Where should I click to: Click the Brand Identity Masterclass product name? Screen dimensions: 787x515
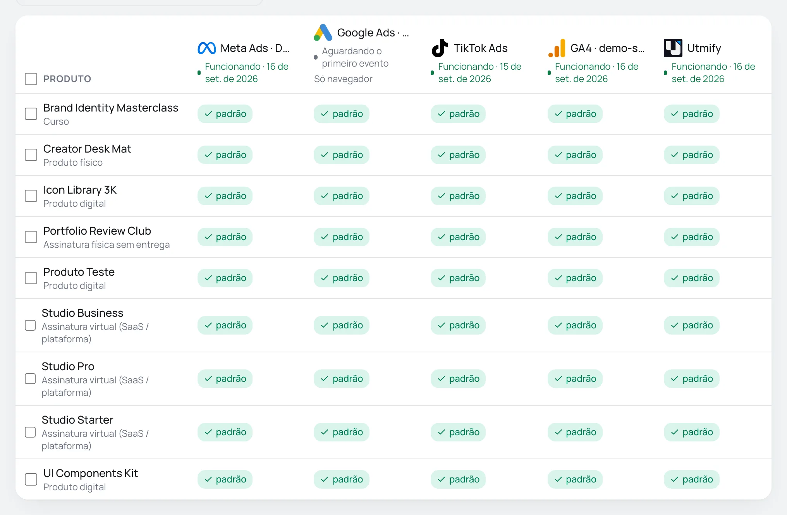(x=111, y=108)
